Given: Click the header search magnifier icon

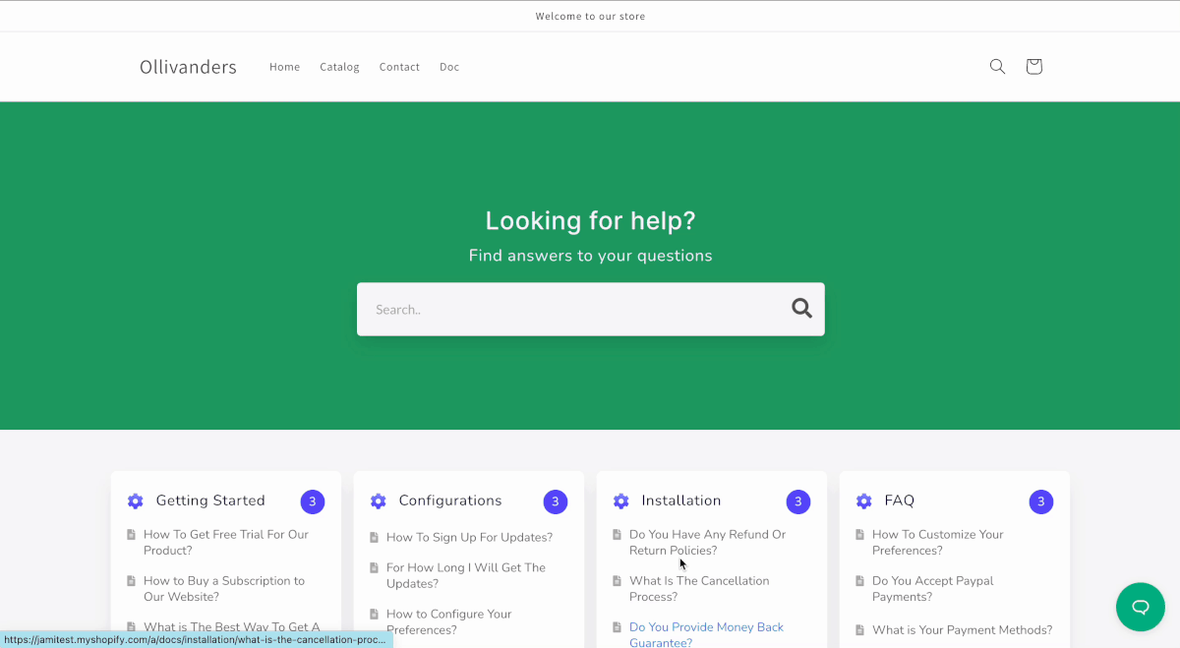Looking at the screenshot, I should point(997,67).
